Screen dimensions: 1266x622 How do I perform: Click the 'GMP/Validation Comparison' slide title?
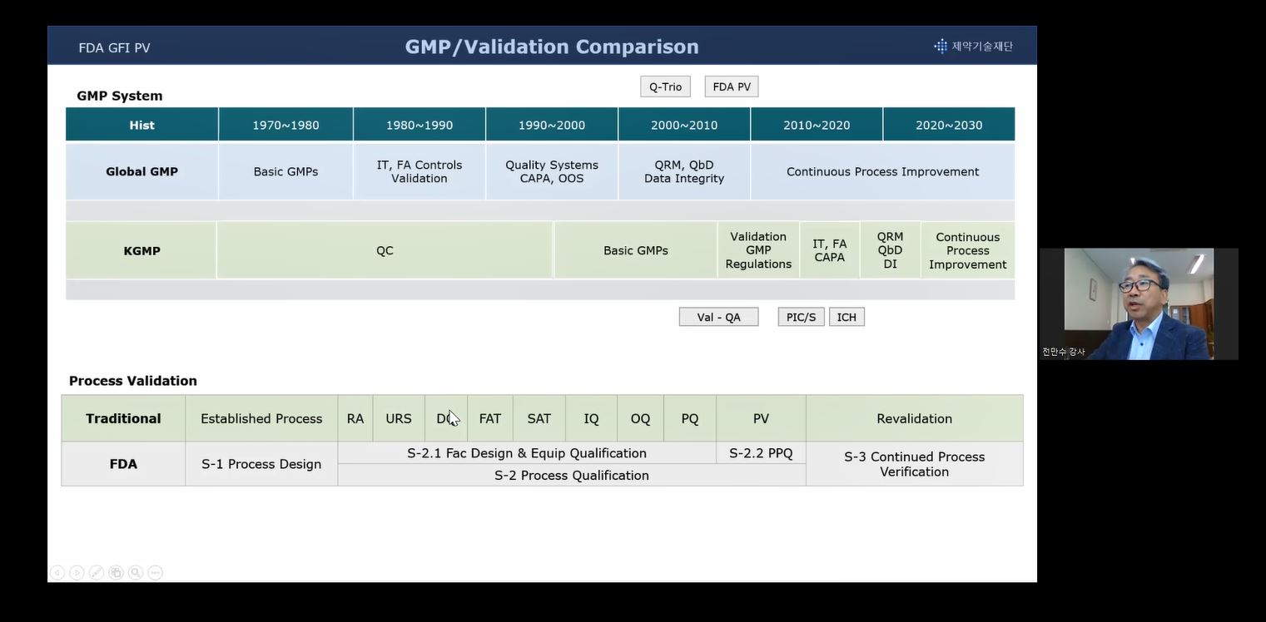(x=552, y=47)
